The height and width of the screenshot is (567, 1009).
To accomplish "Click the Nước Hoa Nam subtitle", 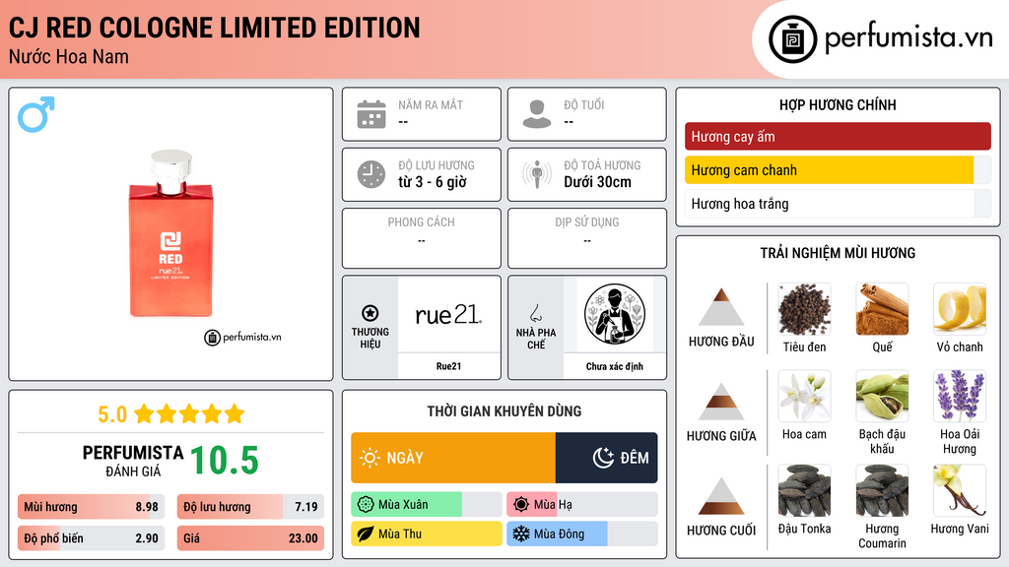I will click(x=69, y=56).
